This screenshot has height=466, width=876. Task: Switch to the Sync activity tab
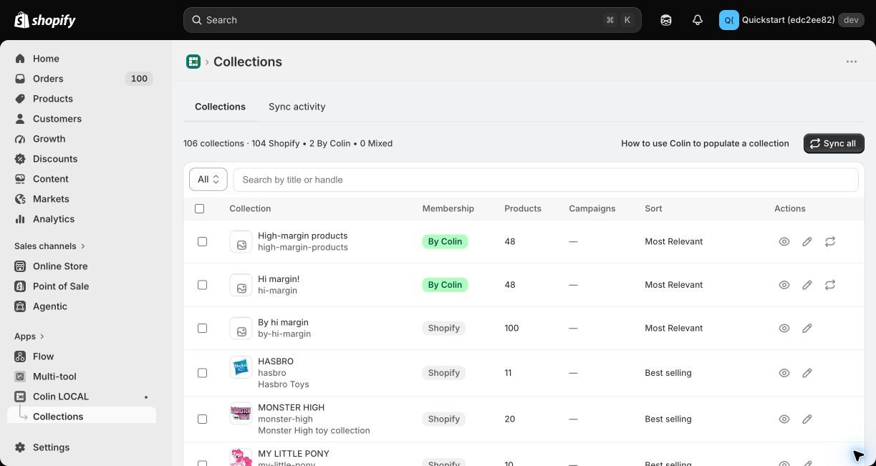(297, 107)
